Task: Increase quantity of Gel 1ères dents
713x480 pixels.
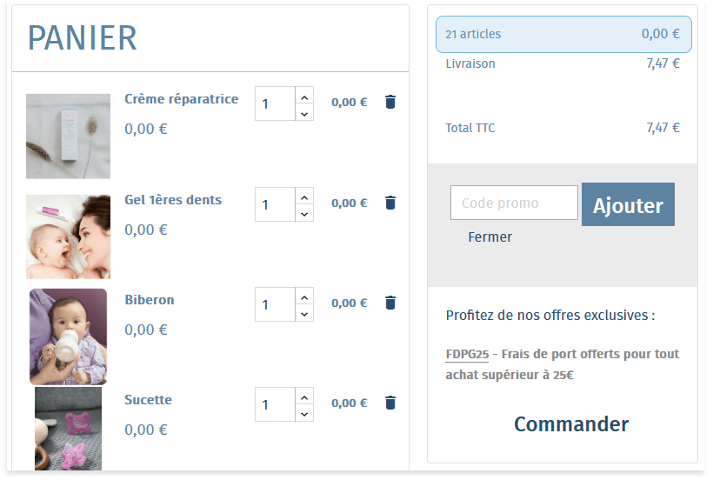Action: pos(304,197)
